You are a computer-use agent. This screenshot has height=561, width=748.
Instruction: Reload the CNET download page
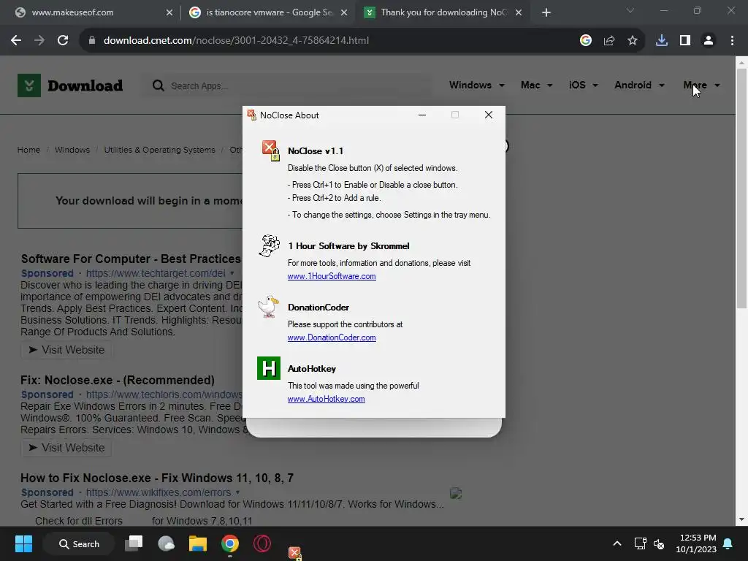pyautogui.click(x=63, y=41)
